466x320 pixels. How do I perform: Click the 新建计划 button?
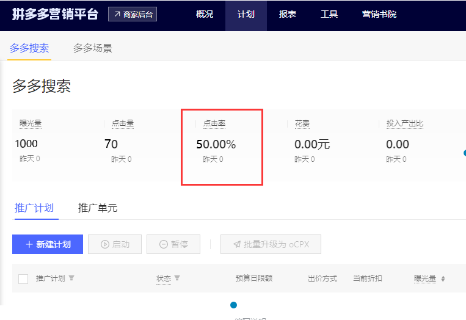pos(48,244)
